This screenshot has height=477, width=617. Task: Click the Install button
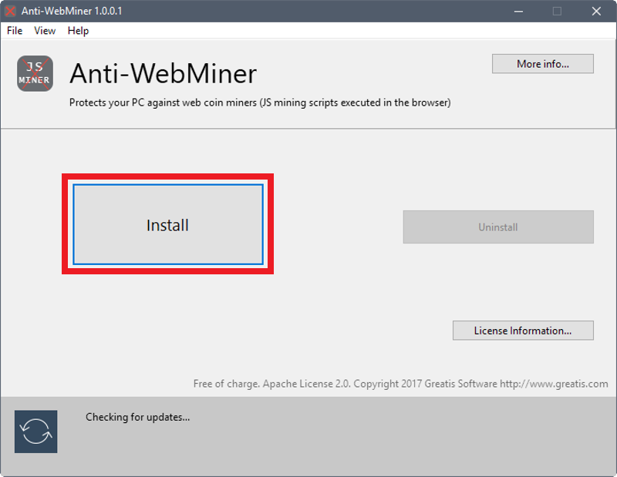(x=168, y=224)
